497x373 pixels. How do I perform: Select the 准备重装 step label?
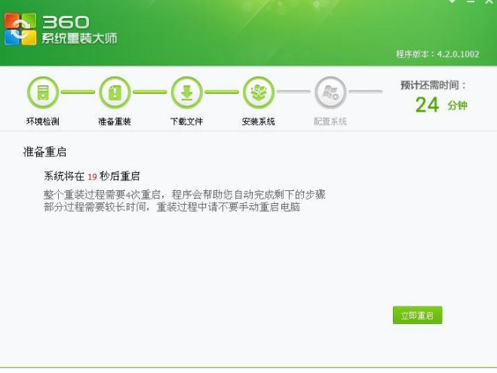click(x=115, y=122)
